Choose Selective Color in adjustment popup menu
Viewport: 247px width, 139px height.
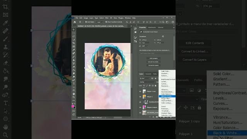167,115
